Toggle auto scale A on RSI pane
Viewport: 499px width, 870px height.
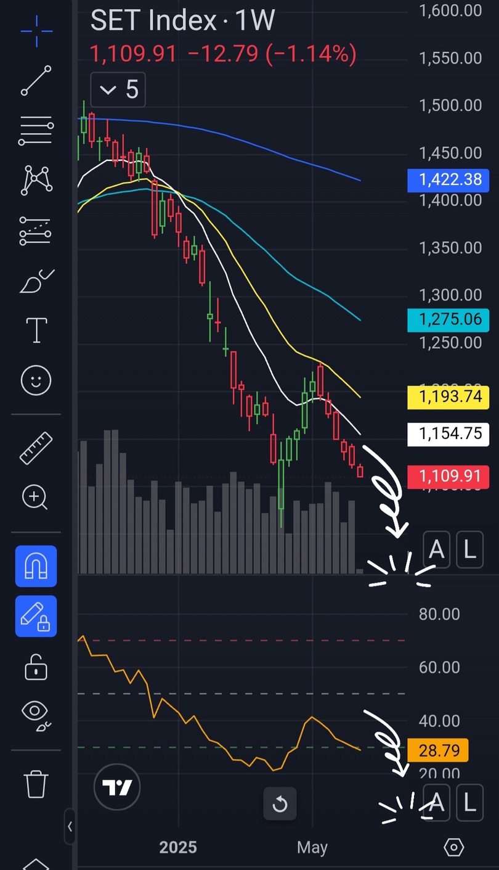(x=436, y=803)
